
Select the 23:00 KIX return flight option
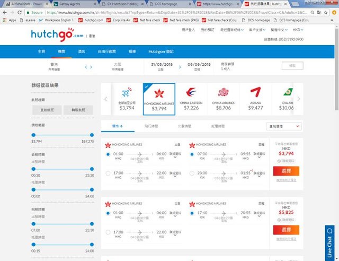192,173
